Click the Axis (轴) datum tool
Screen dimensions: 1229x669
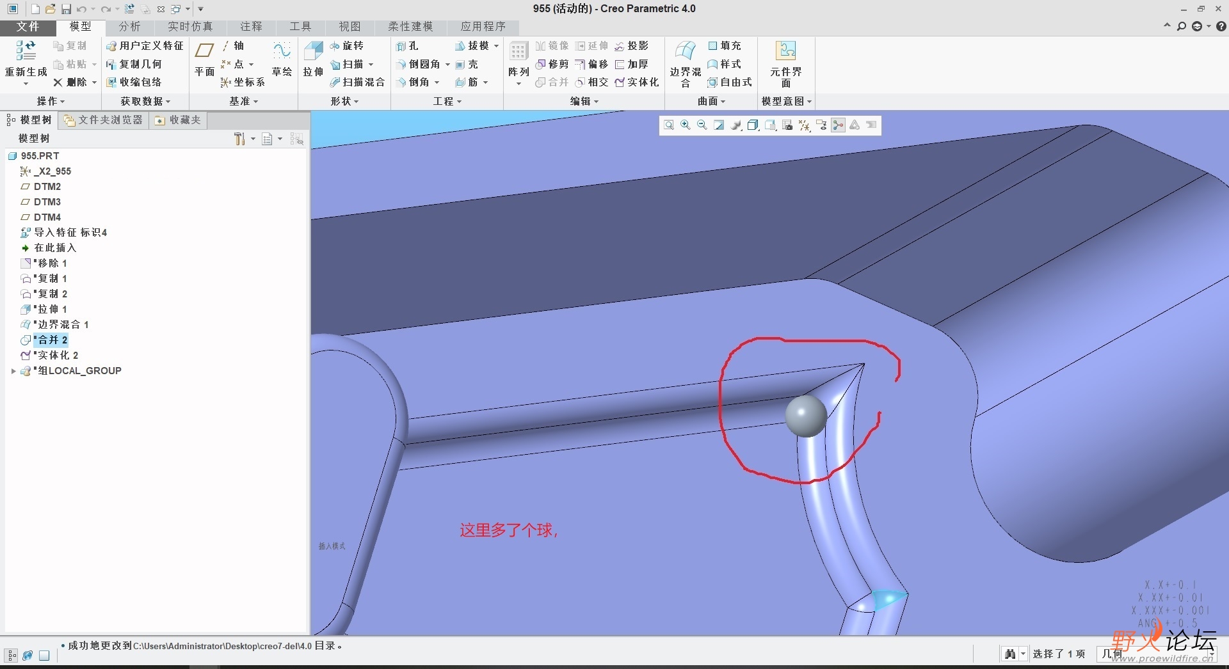(233, 46)
